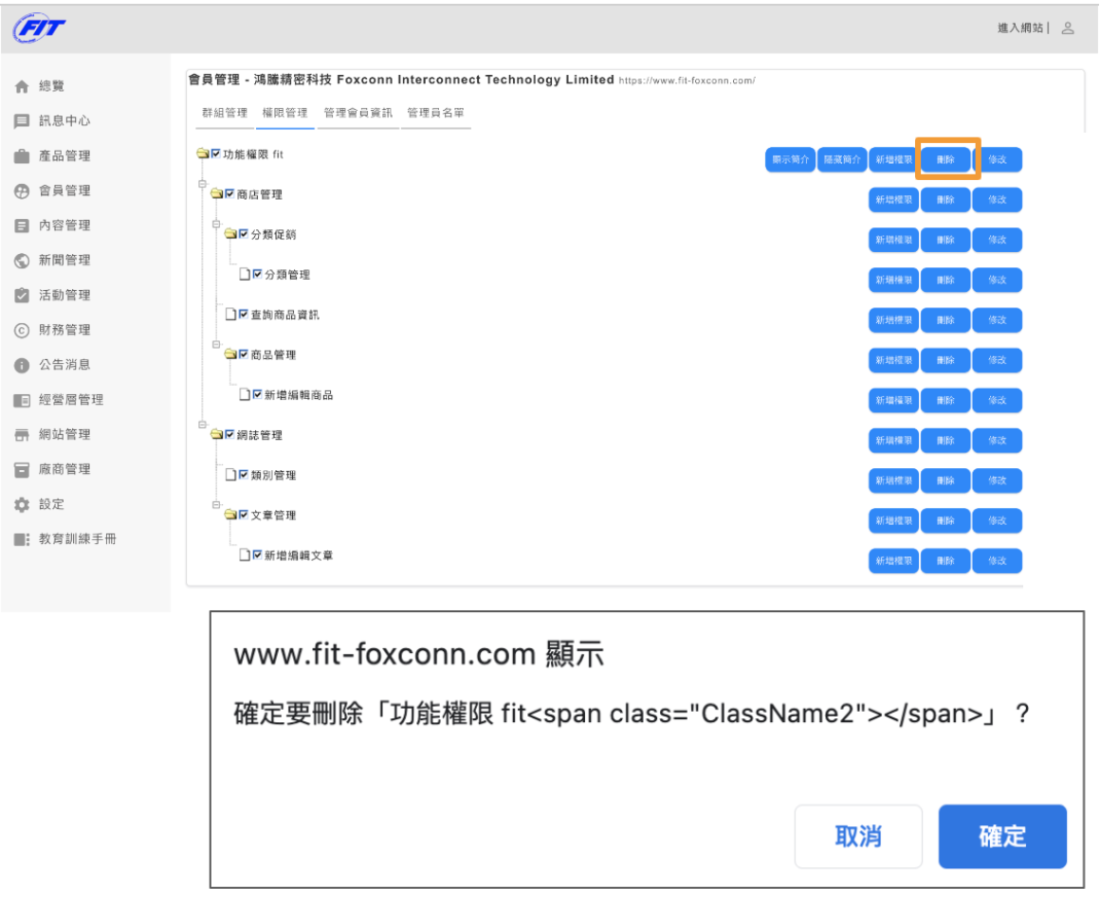This screenshot has height=906, width=1100.
Task: Click the manual icon beside 教育訓練手冊
Action: 22,539
